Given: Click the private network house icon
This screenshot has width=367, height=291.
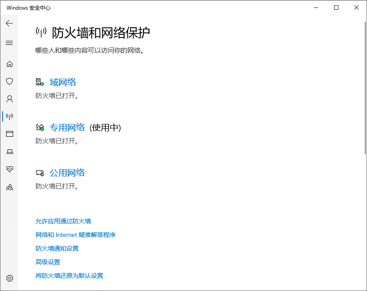Looking at the screenshot, I should coord(40,127).
